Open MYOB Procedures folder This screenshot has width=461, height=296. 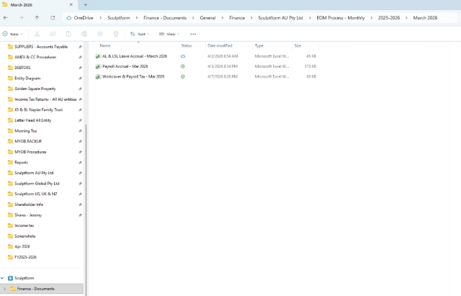click(x=30, y=152)
